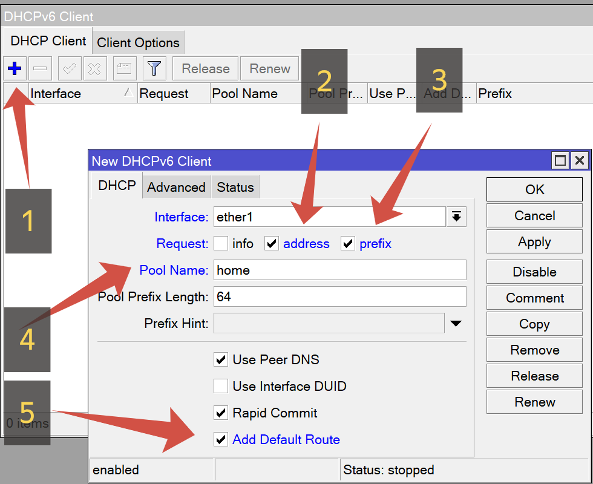Viewport: 593px width, 484px height.
Task: Open the Advanced tab in the dialog
Action: (x=176, y=187)
